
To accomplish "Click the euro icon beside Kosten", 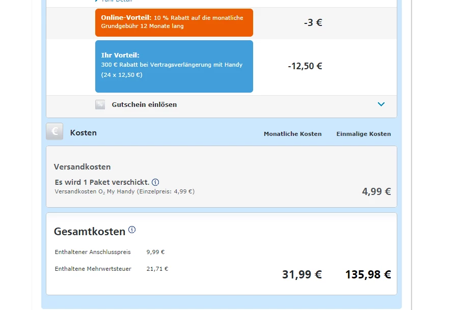I will point(54,132).
